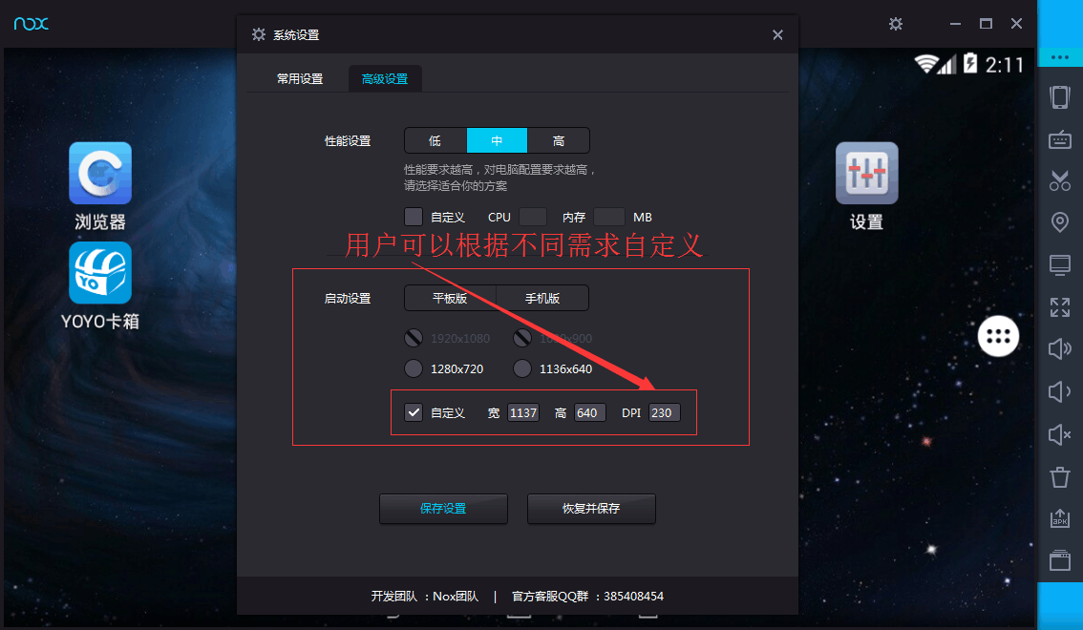Open the Settings app on the Android desktop
The width and height of the screenshot is (1083, 630).
coord(867,173)
